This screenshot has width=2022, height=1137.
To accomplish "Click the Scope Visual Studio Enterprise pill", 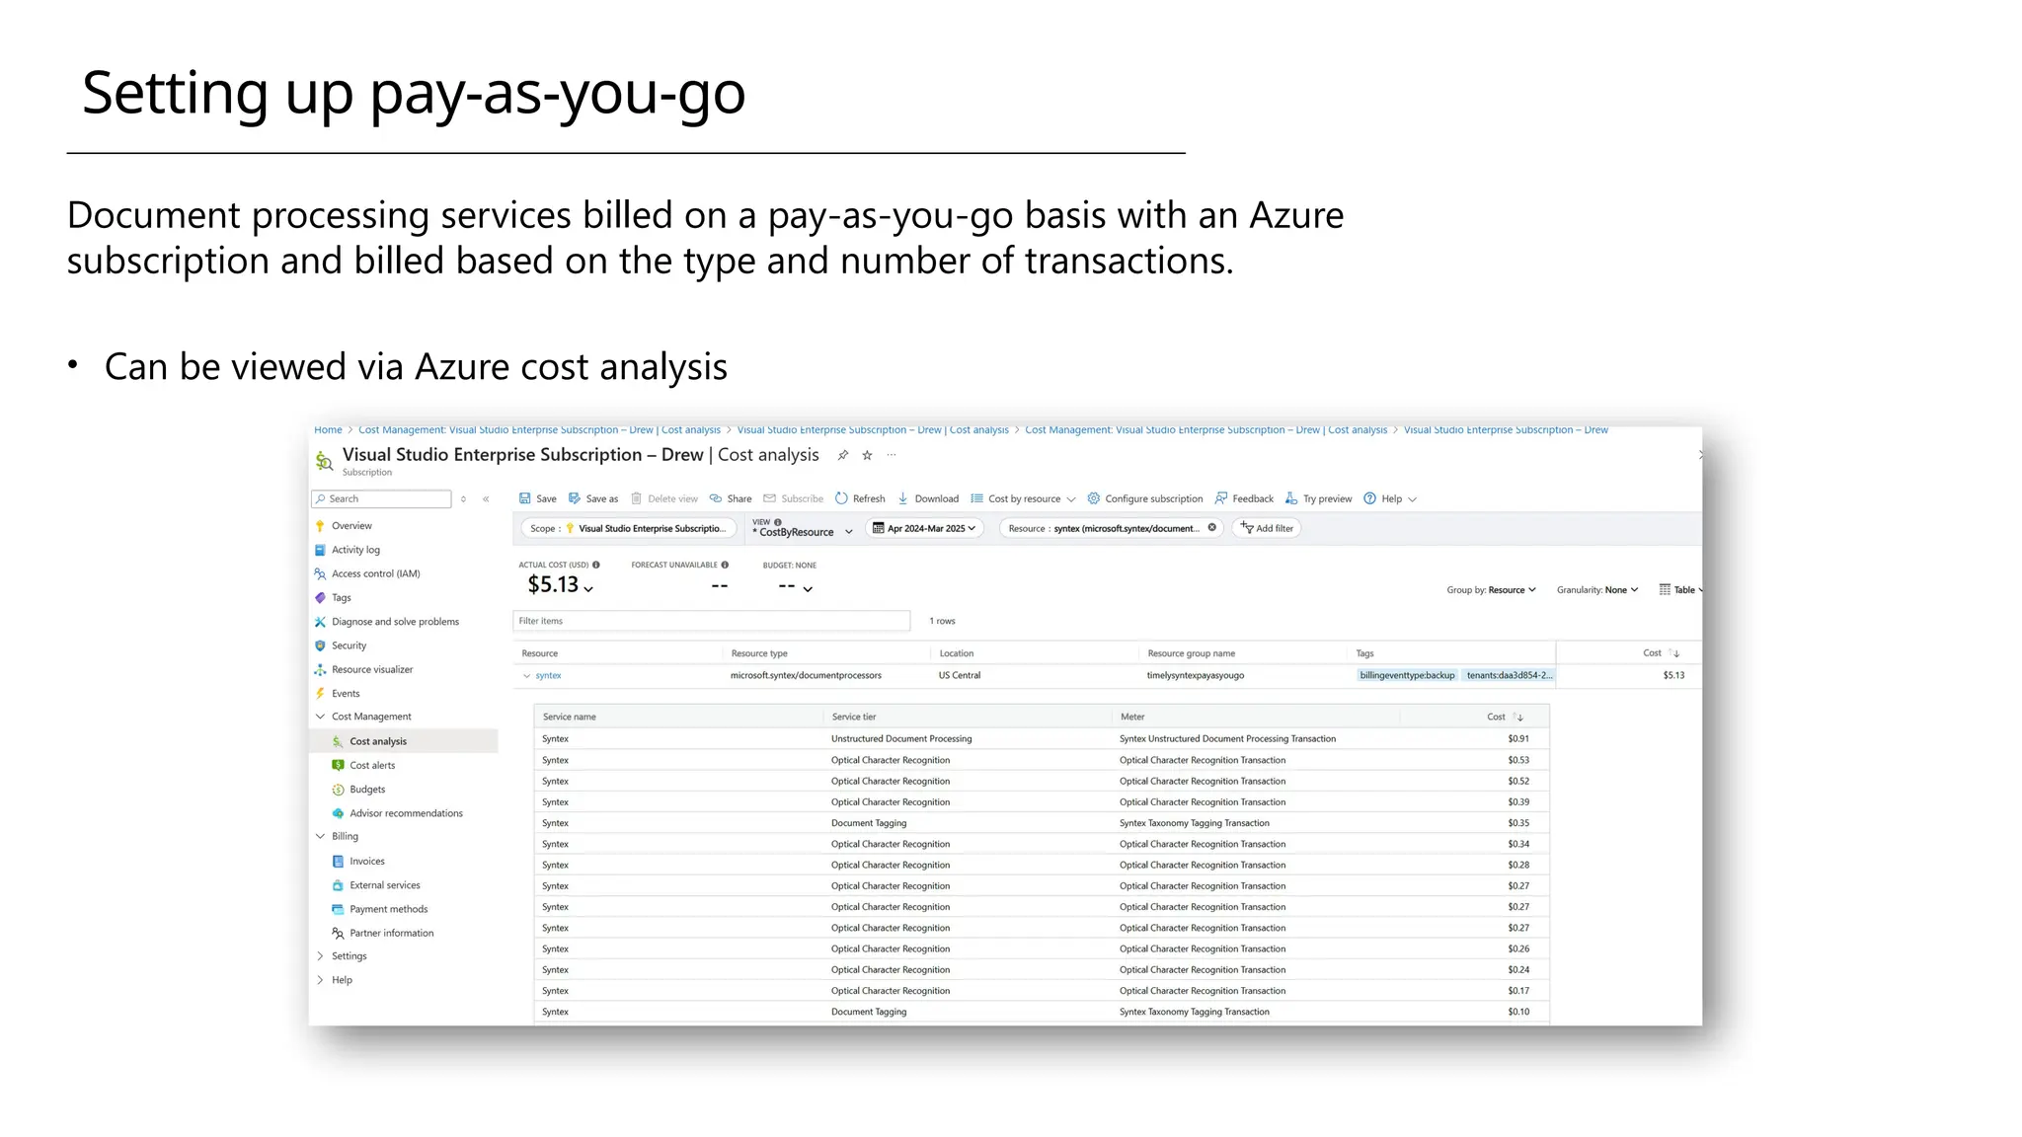I will (628, 528).
